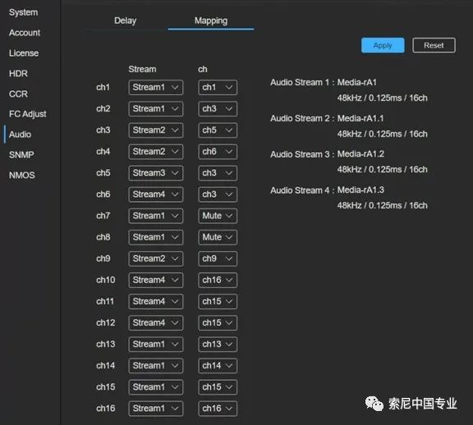Expand ch16 channel dropdown
The width and height of the screenshot is (473, 425).
[218, 409]
